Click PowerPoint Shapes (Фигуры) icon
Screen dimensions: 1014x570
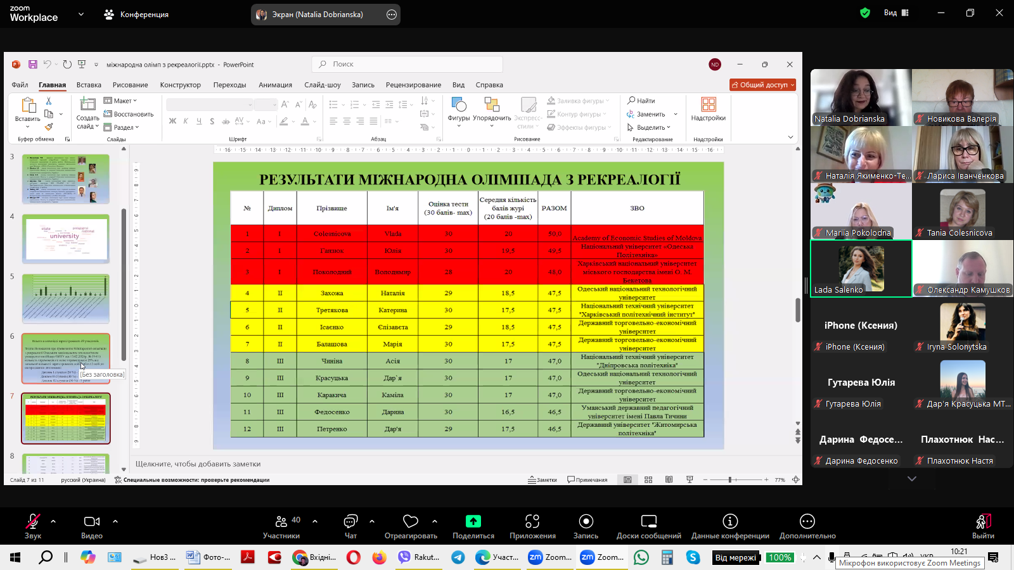[459, 105]
